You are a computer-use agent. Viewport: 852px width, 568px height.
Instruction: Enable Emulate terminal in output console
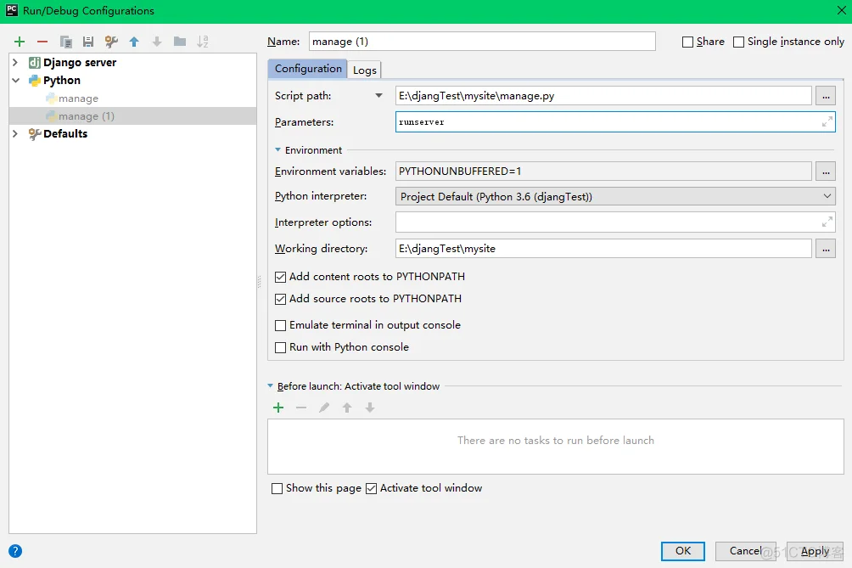coord(280,325)
